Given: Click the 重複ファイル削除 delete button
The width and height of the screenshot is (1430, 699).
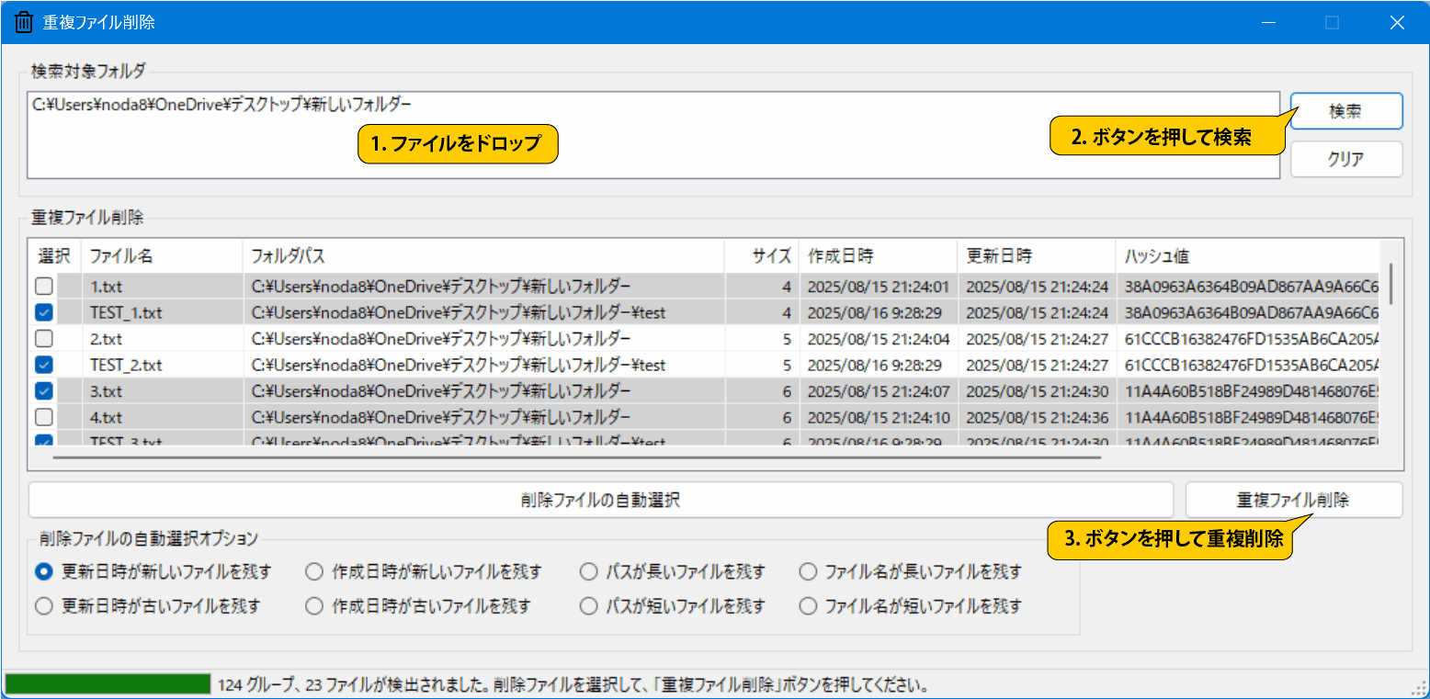Looking at the screenshot, I should (1293, 500).
